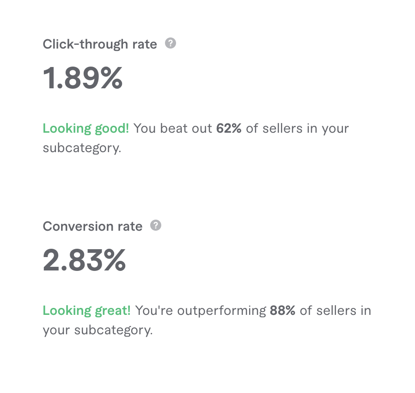
Task: Click the green Looking great! text
Action: click(86, 311)
